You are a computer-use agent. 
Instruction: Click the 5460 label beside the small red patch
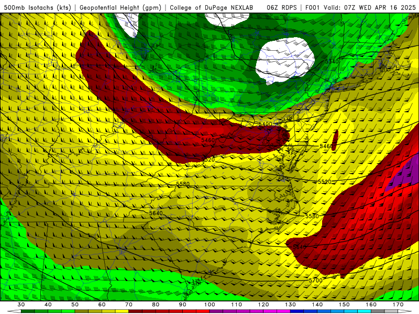click(326, 146)
